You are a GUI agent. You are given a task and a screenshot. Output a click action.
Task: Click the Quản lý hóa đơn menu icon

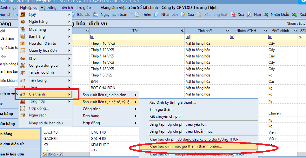(23, 50)
